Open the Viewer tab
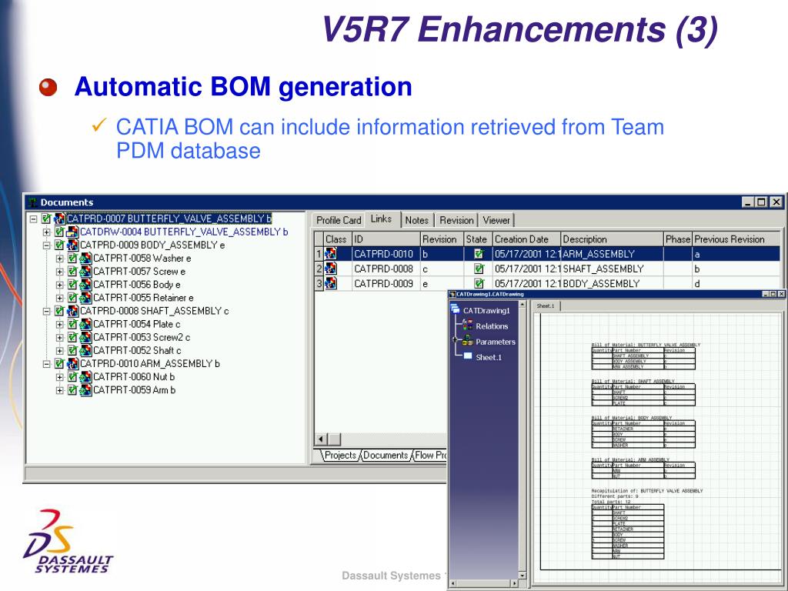The image size is (788, 591). [496, 220]
